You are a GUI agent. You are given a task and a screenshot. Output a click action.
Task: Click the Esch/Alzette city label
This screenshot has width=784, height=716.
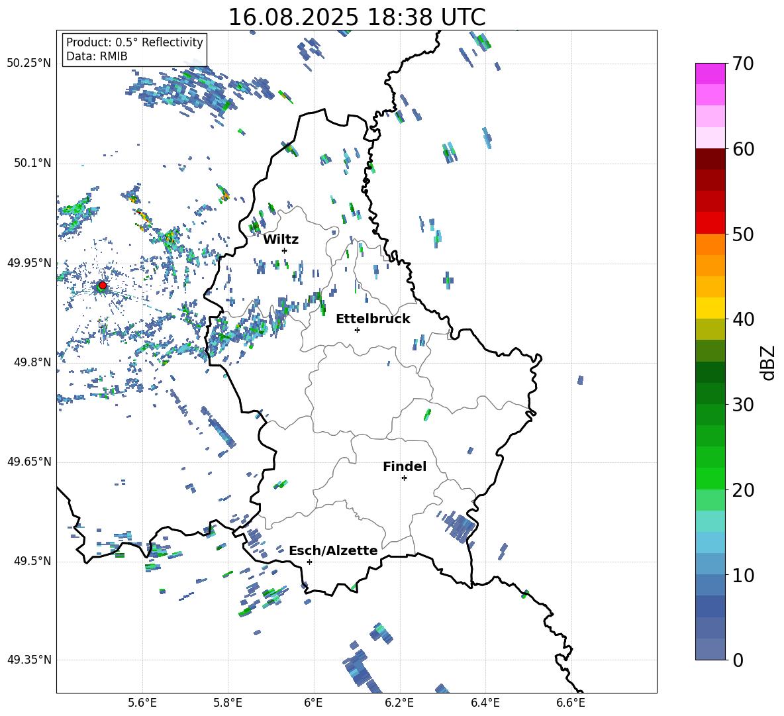333,551
